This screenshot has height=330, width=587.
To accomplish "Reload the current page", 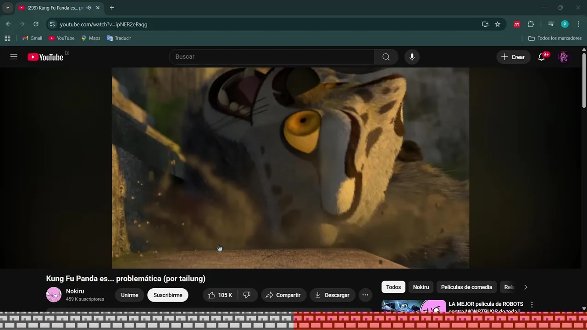I will [x=36, y=24].
